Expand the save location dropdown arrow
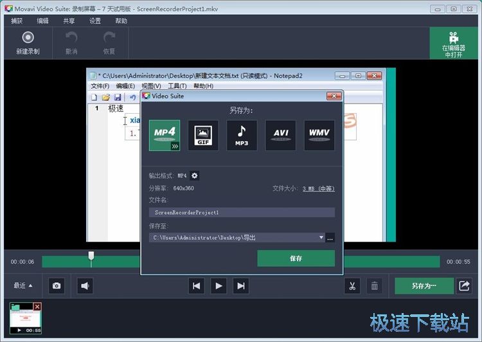This screenshot has height=342, width=482. 321,237
